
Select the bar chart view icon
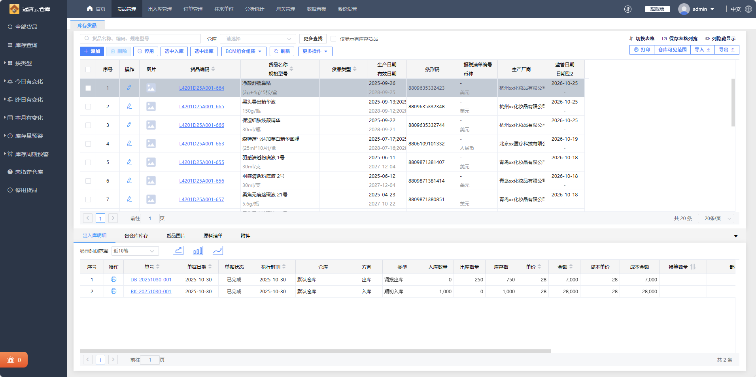198,251
